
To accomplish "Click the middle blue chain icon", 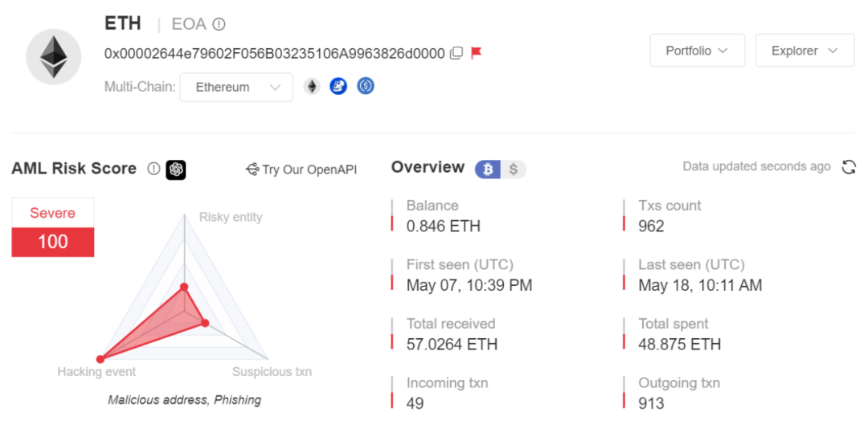I will point(338,86).
